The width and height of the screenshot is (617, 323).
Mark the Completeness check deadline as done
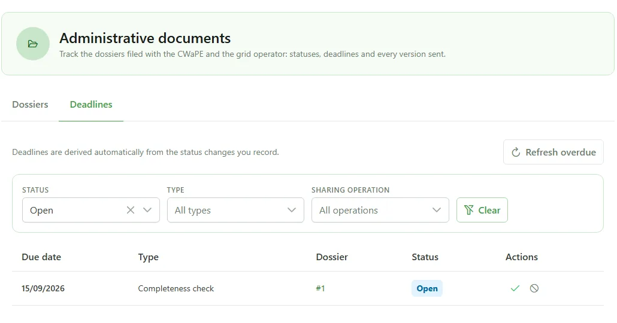pos(515,288)
